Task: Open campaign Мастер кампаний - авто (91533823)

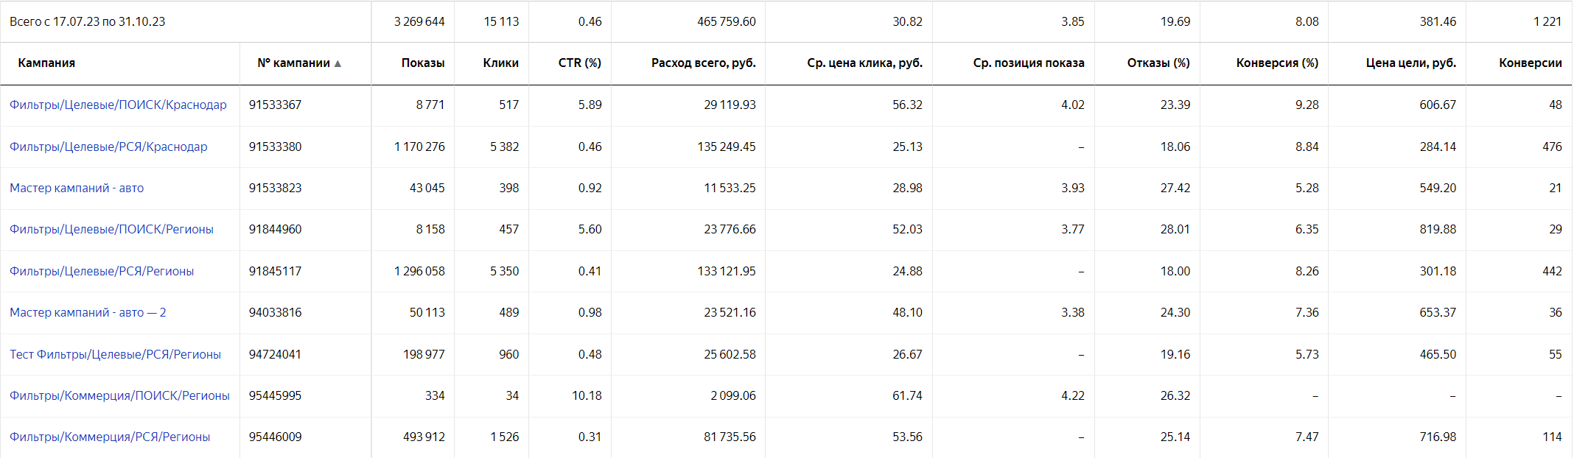Action: pyautogui.click(x=77, y=189)
